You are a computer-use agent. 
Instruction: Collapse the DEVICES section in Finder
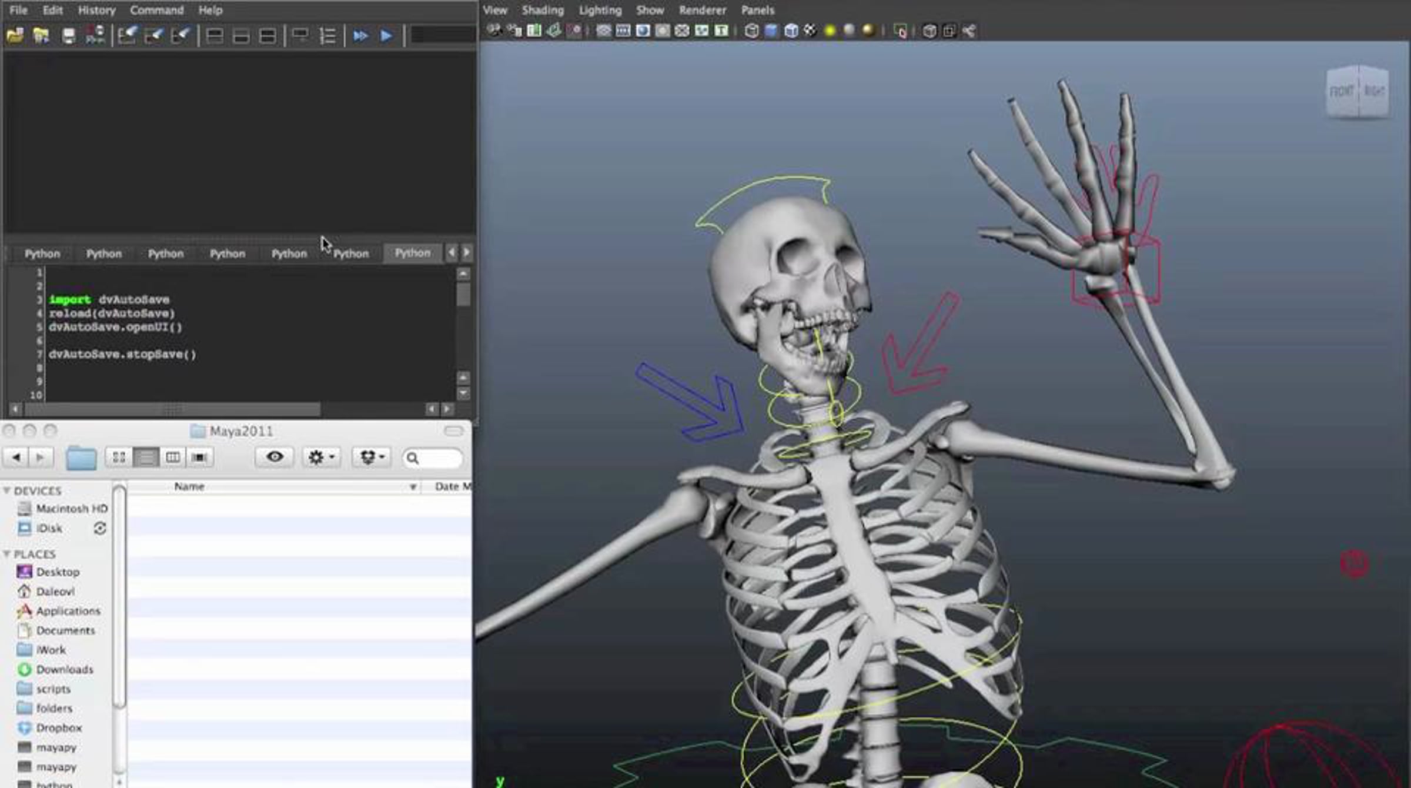pos(7,490)
